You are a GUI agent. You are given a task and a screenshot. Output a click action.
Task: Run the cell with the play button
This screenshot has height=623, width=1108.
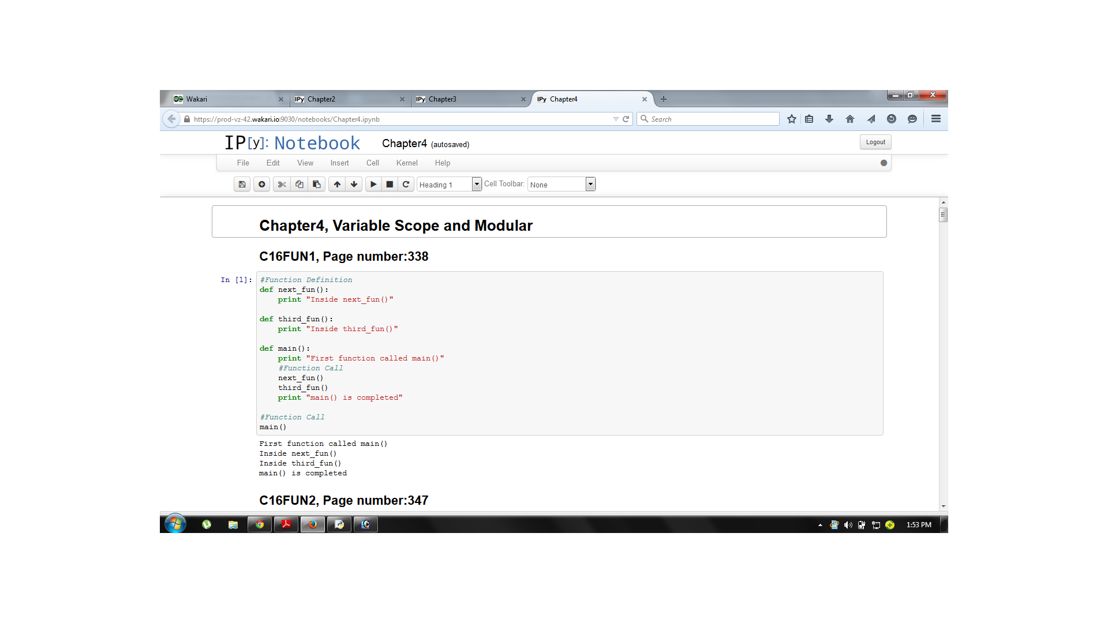pyautogui.click(x=373, y=184)
